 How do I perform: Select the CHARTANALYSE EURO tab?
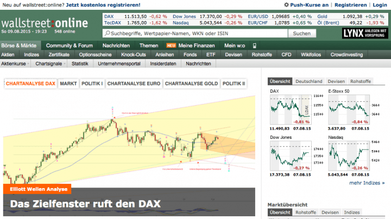click(x=134, y=83)
